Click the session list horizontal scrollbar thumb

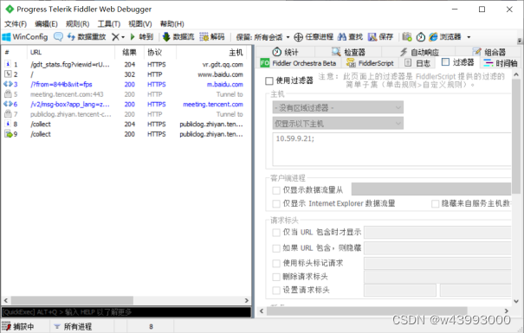pos(72,301)
